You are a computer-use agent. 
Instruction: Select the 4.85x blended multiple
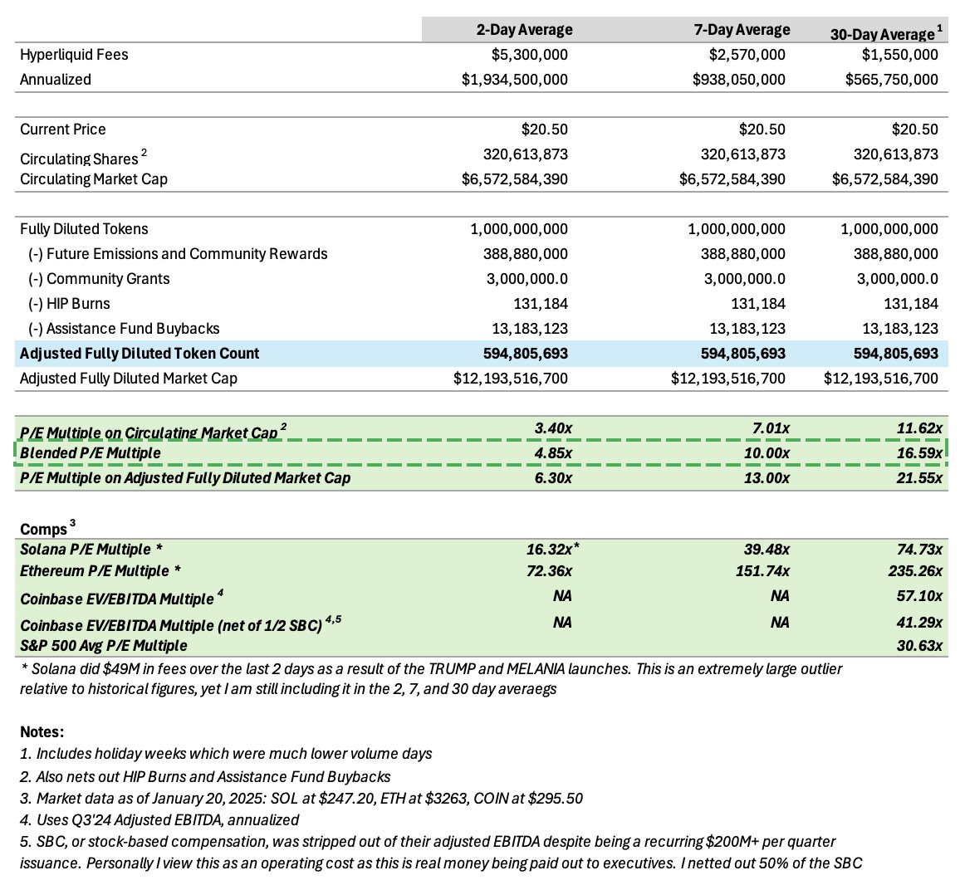(553, 453)
